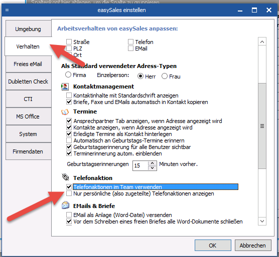This screenshot has height=257, width=279.
Task: Click the scroll up arrow
Action: (x=262, y=42)
